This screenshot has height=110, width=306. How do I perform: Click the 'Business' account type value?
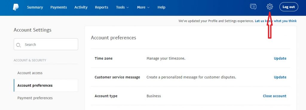pos(154,96)
